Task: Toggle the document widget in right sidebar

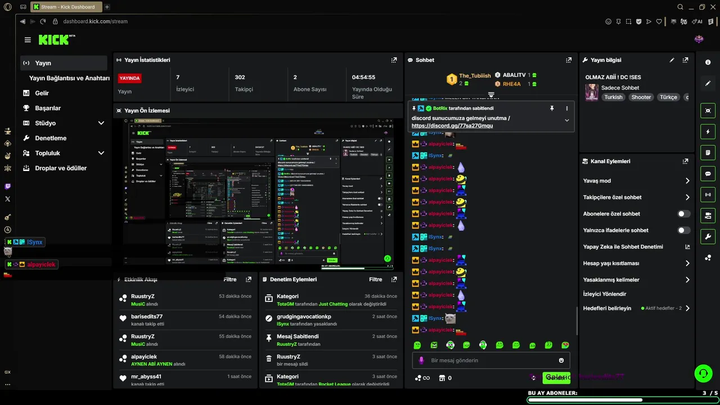Action: 708,152
